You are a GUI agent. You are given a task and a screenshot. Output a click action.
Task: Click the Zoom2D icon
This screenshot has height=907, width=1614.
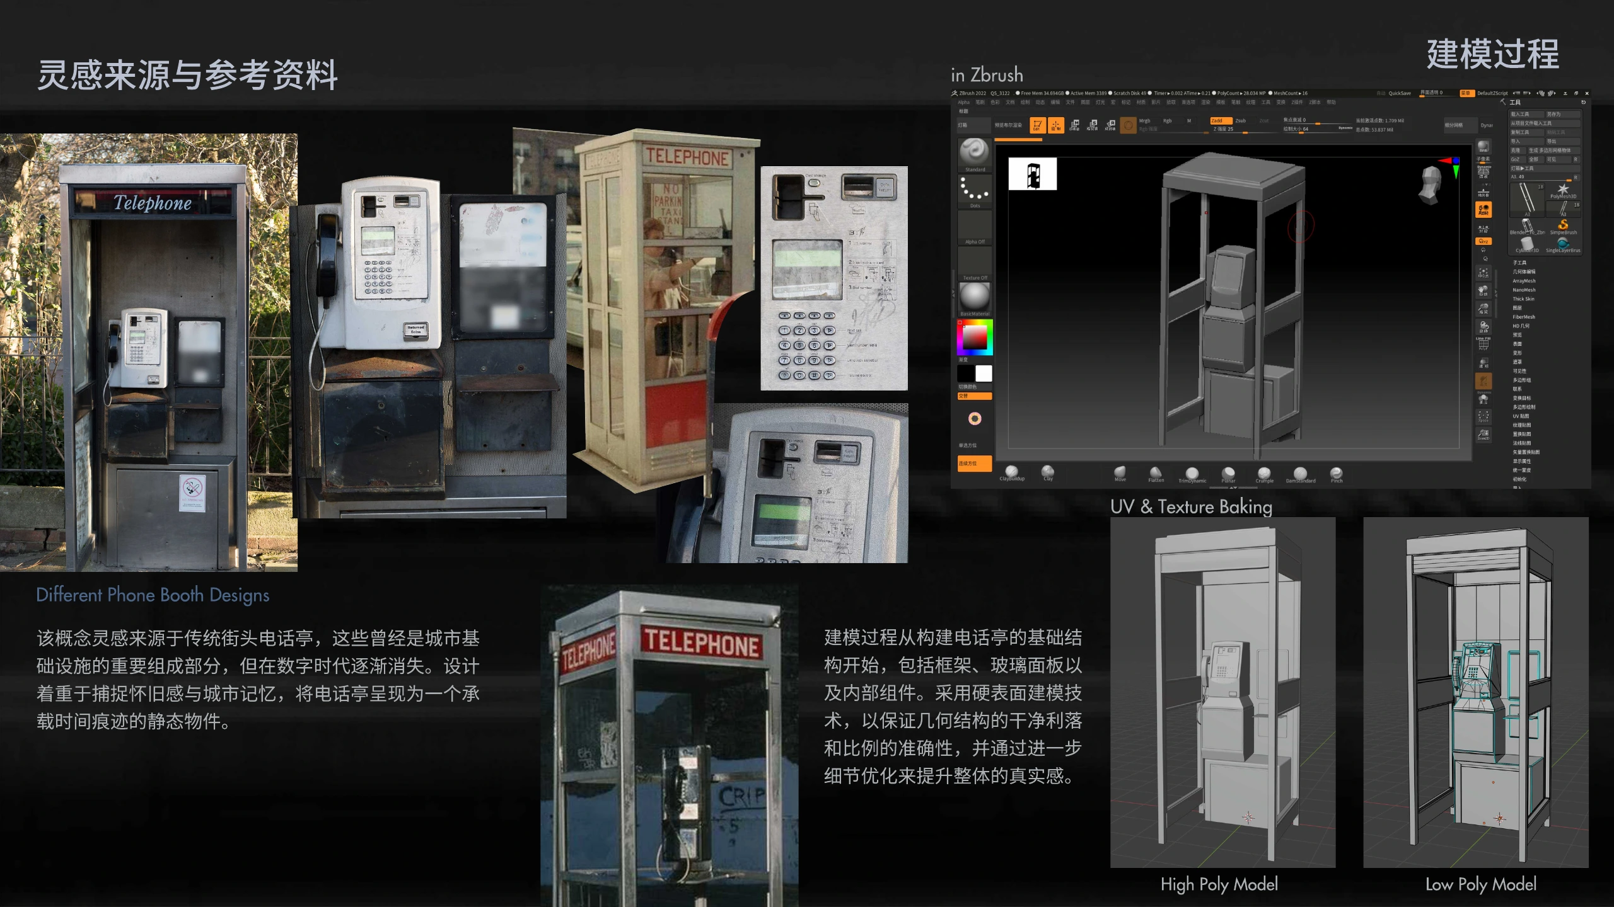coord(1483,435)
